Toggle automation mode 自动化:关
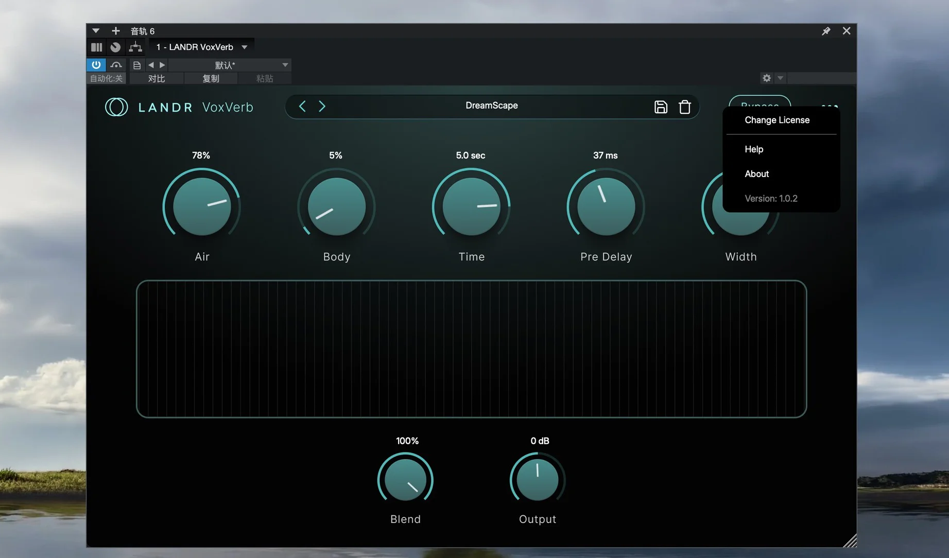This screenshot has height=558, width=949. click(106, 78)
